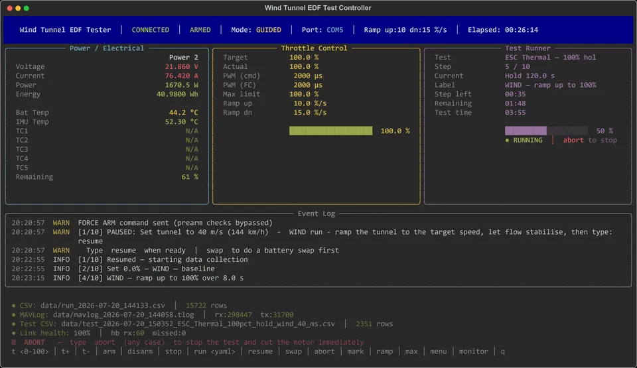The image size is (637, 368).
Task: Click the MAVLog status bullet indicator
Action: click(x=13, y=315)
